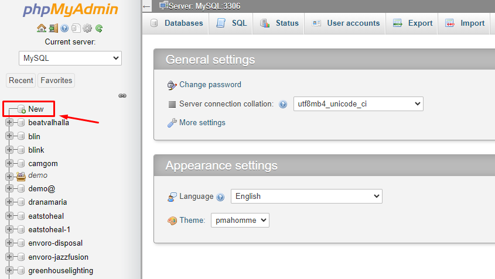This screenshot has height=279, width=495.
Task: Open the Theme pmahomme dropdown
Action: coord(240,221)
